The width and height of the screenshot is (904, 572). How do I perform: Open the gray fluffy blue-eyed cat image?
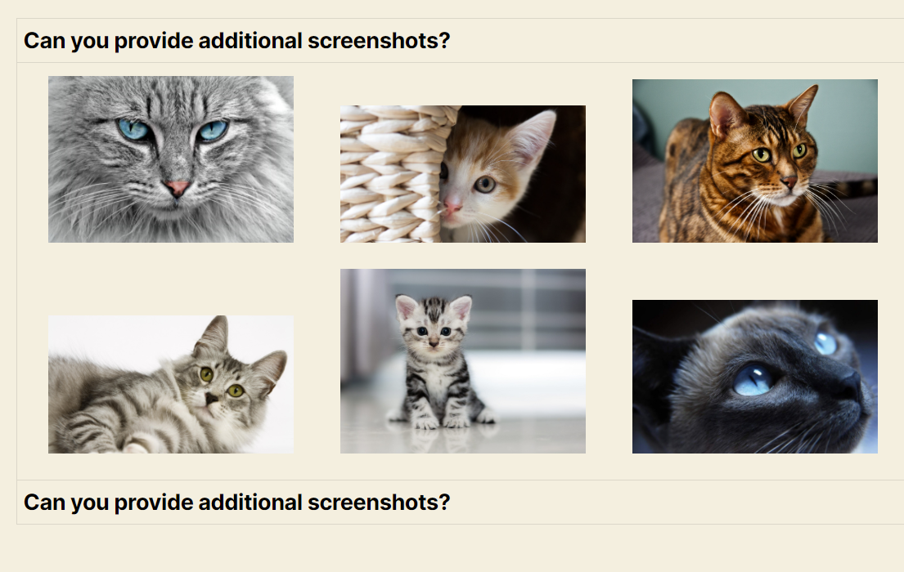pos(171,159)
